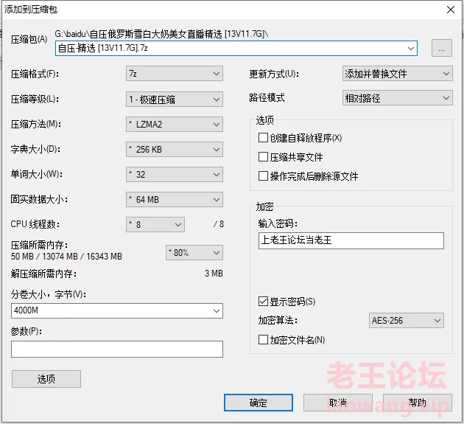Expand the 256 KB dictionary size dropdown
464x424 pixels.
click(174, 149)
